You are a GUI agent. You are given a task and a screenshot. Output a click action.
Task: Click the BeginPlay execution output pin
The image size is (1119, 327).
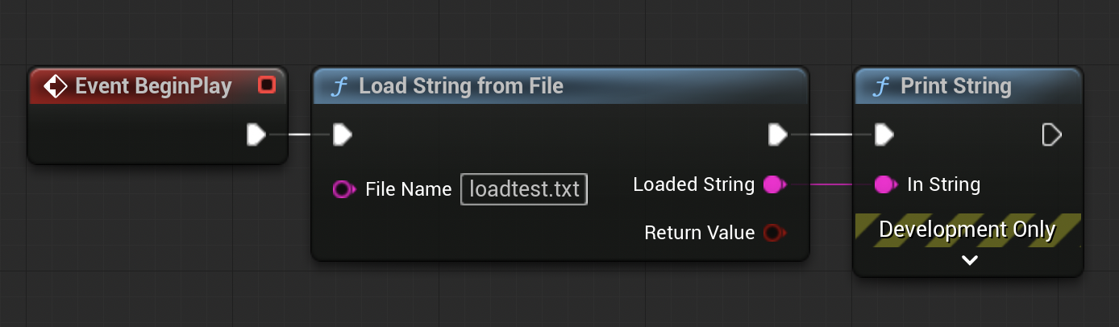coord(256,135)
